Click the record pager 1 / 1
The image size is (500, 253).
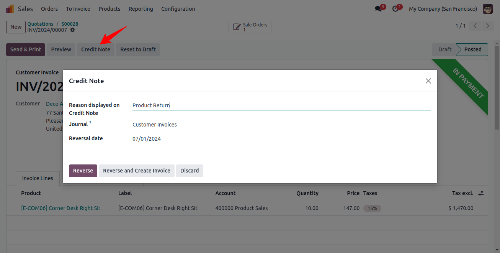tap(461, 26)
